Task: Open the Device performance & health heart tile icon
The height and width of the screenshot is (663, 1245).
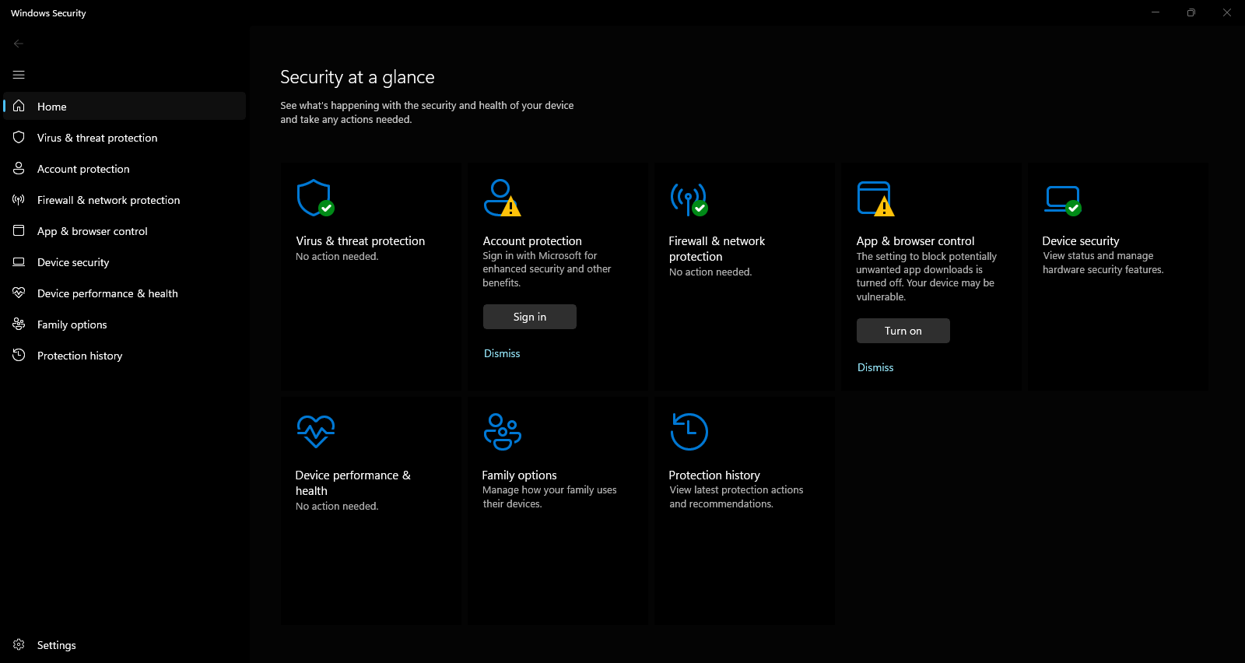Action: pos(316,432)
